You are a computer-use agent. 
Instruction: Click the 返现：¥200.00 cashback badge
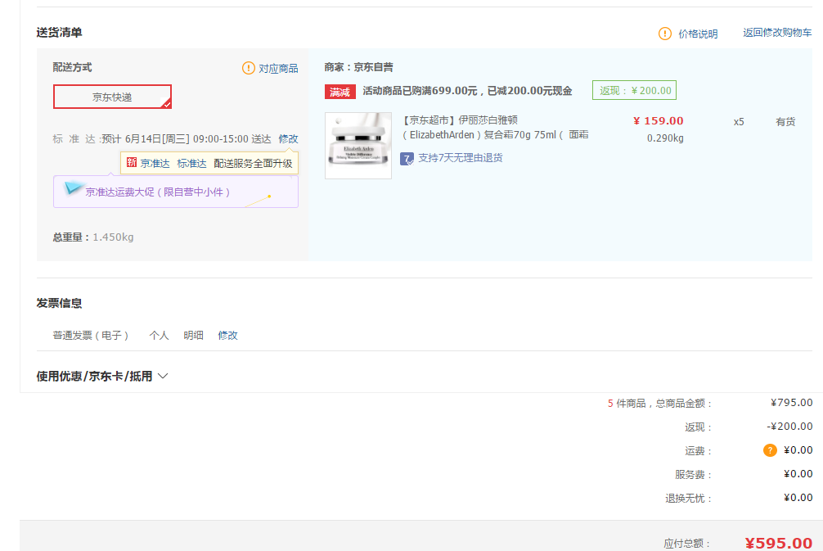[x=634, y=90]
